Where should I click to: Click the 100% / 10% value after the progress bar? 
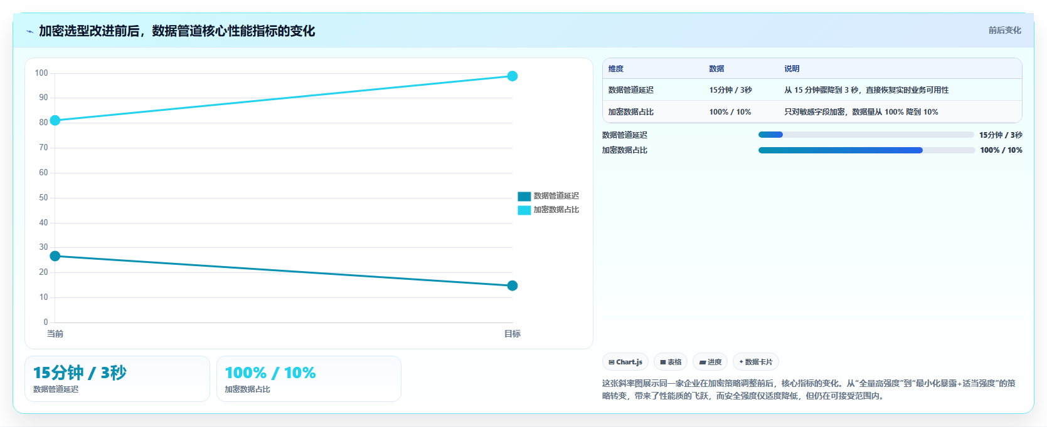tap(1001, 150)
